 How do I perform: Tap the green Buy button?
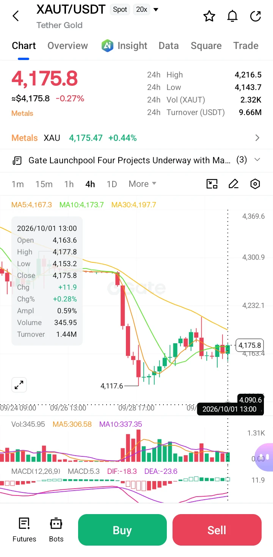coord(122,530)
